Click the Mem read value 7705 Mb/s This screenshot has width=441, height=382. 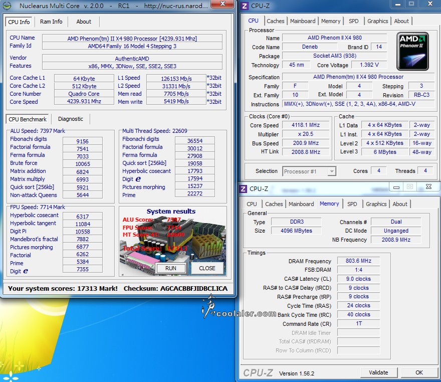pyautogui.click(x=176, y=94)
